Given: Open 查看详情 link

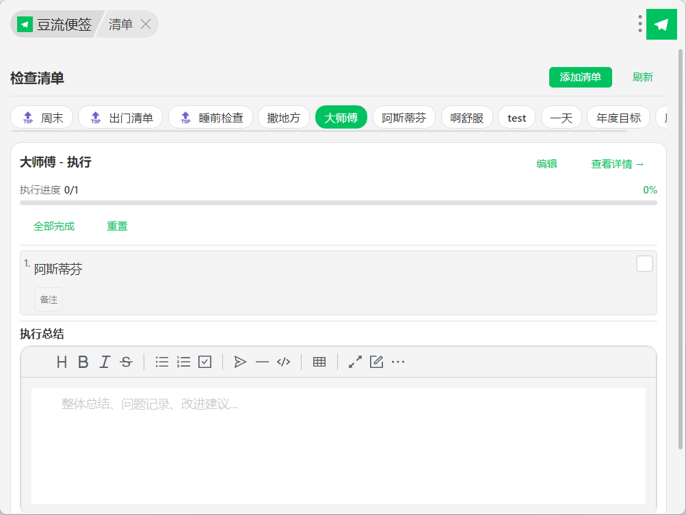Looking at the screenshot, I should coord(617,164).
